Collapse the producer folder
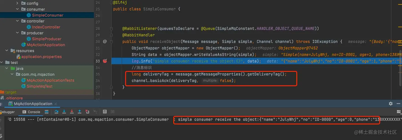This screenshot has width=402, height=140. [18, 33]
